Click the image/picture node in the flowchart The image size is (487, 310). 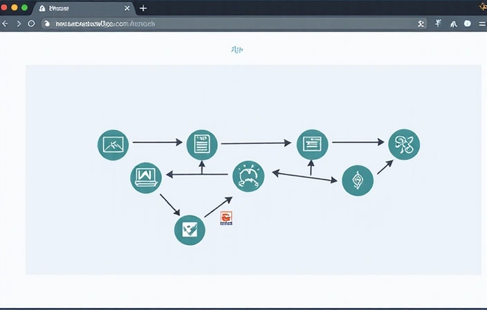(113, 145)
